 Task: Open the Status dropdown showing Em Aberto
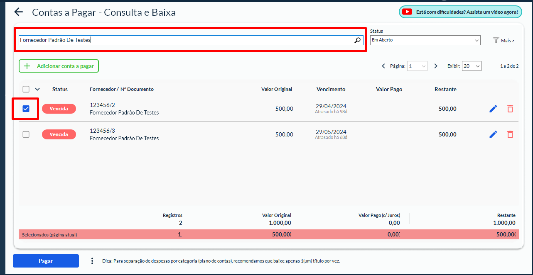coord(425,40)
